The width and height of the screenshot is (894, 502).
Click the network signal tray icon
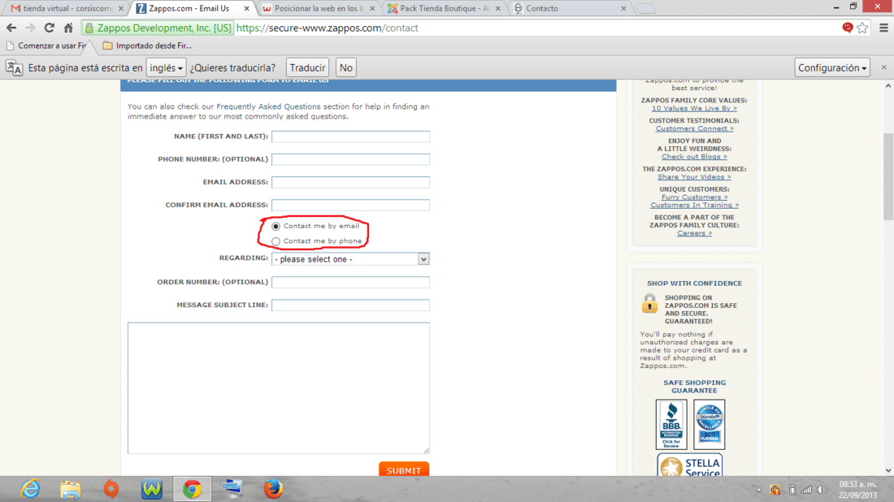pyautogui.click(x=806, y=490)
